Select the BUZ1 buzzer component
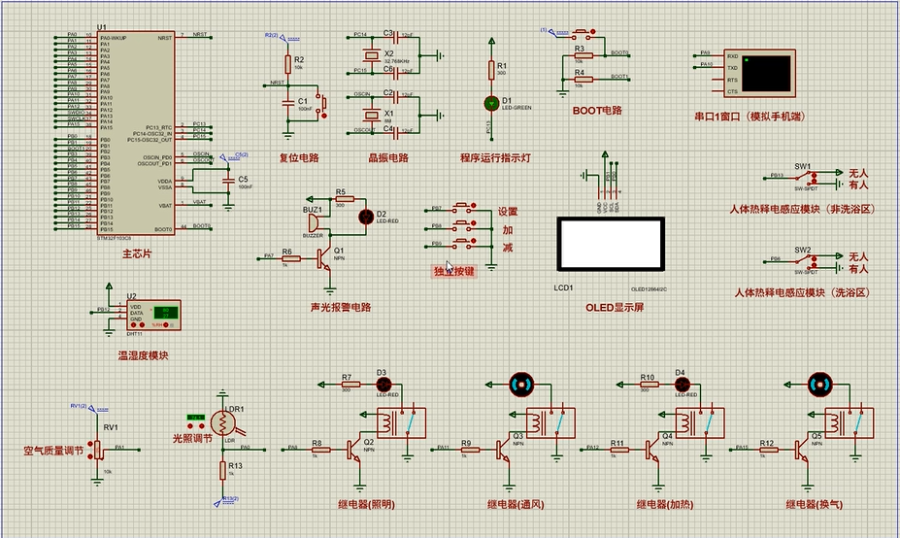The height and width of the screenshot is (538, 900). point(315,222)
